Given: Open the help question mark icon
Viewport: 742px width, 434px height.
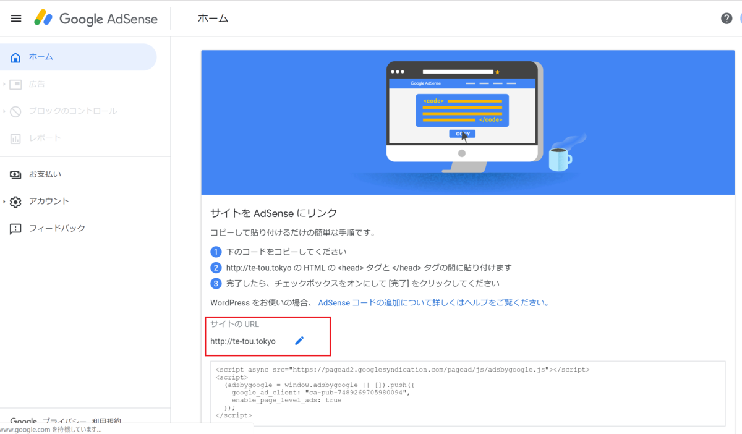Looking at the screenshot, I should (727, 19).
